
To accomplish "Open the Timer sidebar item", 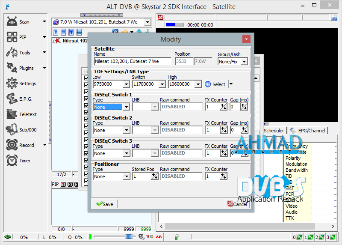I will (x=18, y=161).
